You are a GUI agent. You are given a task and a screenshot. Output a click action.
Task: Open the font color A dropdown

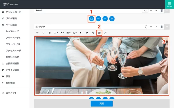click(x=75, y=33)
